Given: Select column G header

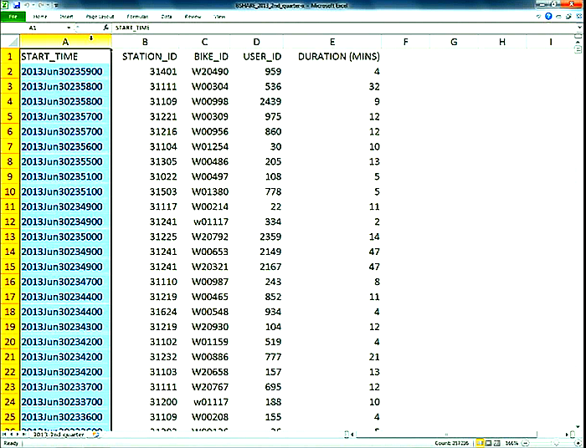Looking at the screenshot, I should [x=454, y=42].
